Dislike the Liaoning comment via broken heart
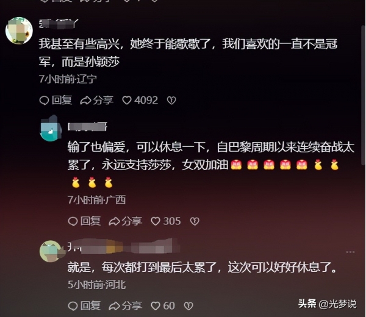Image resolution: width=366 pixels, height=317 pixels. coord(171,101)
